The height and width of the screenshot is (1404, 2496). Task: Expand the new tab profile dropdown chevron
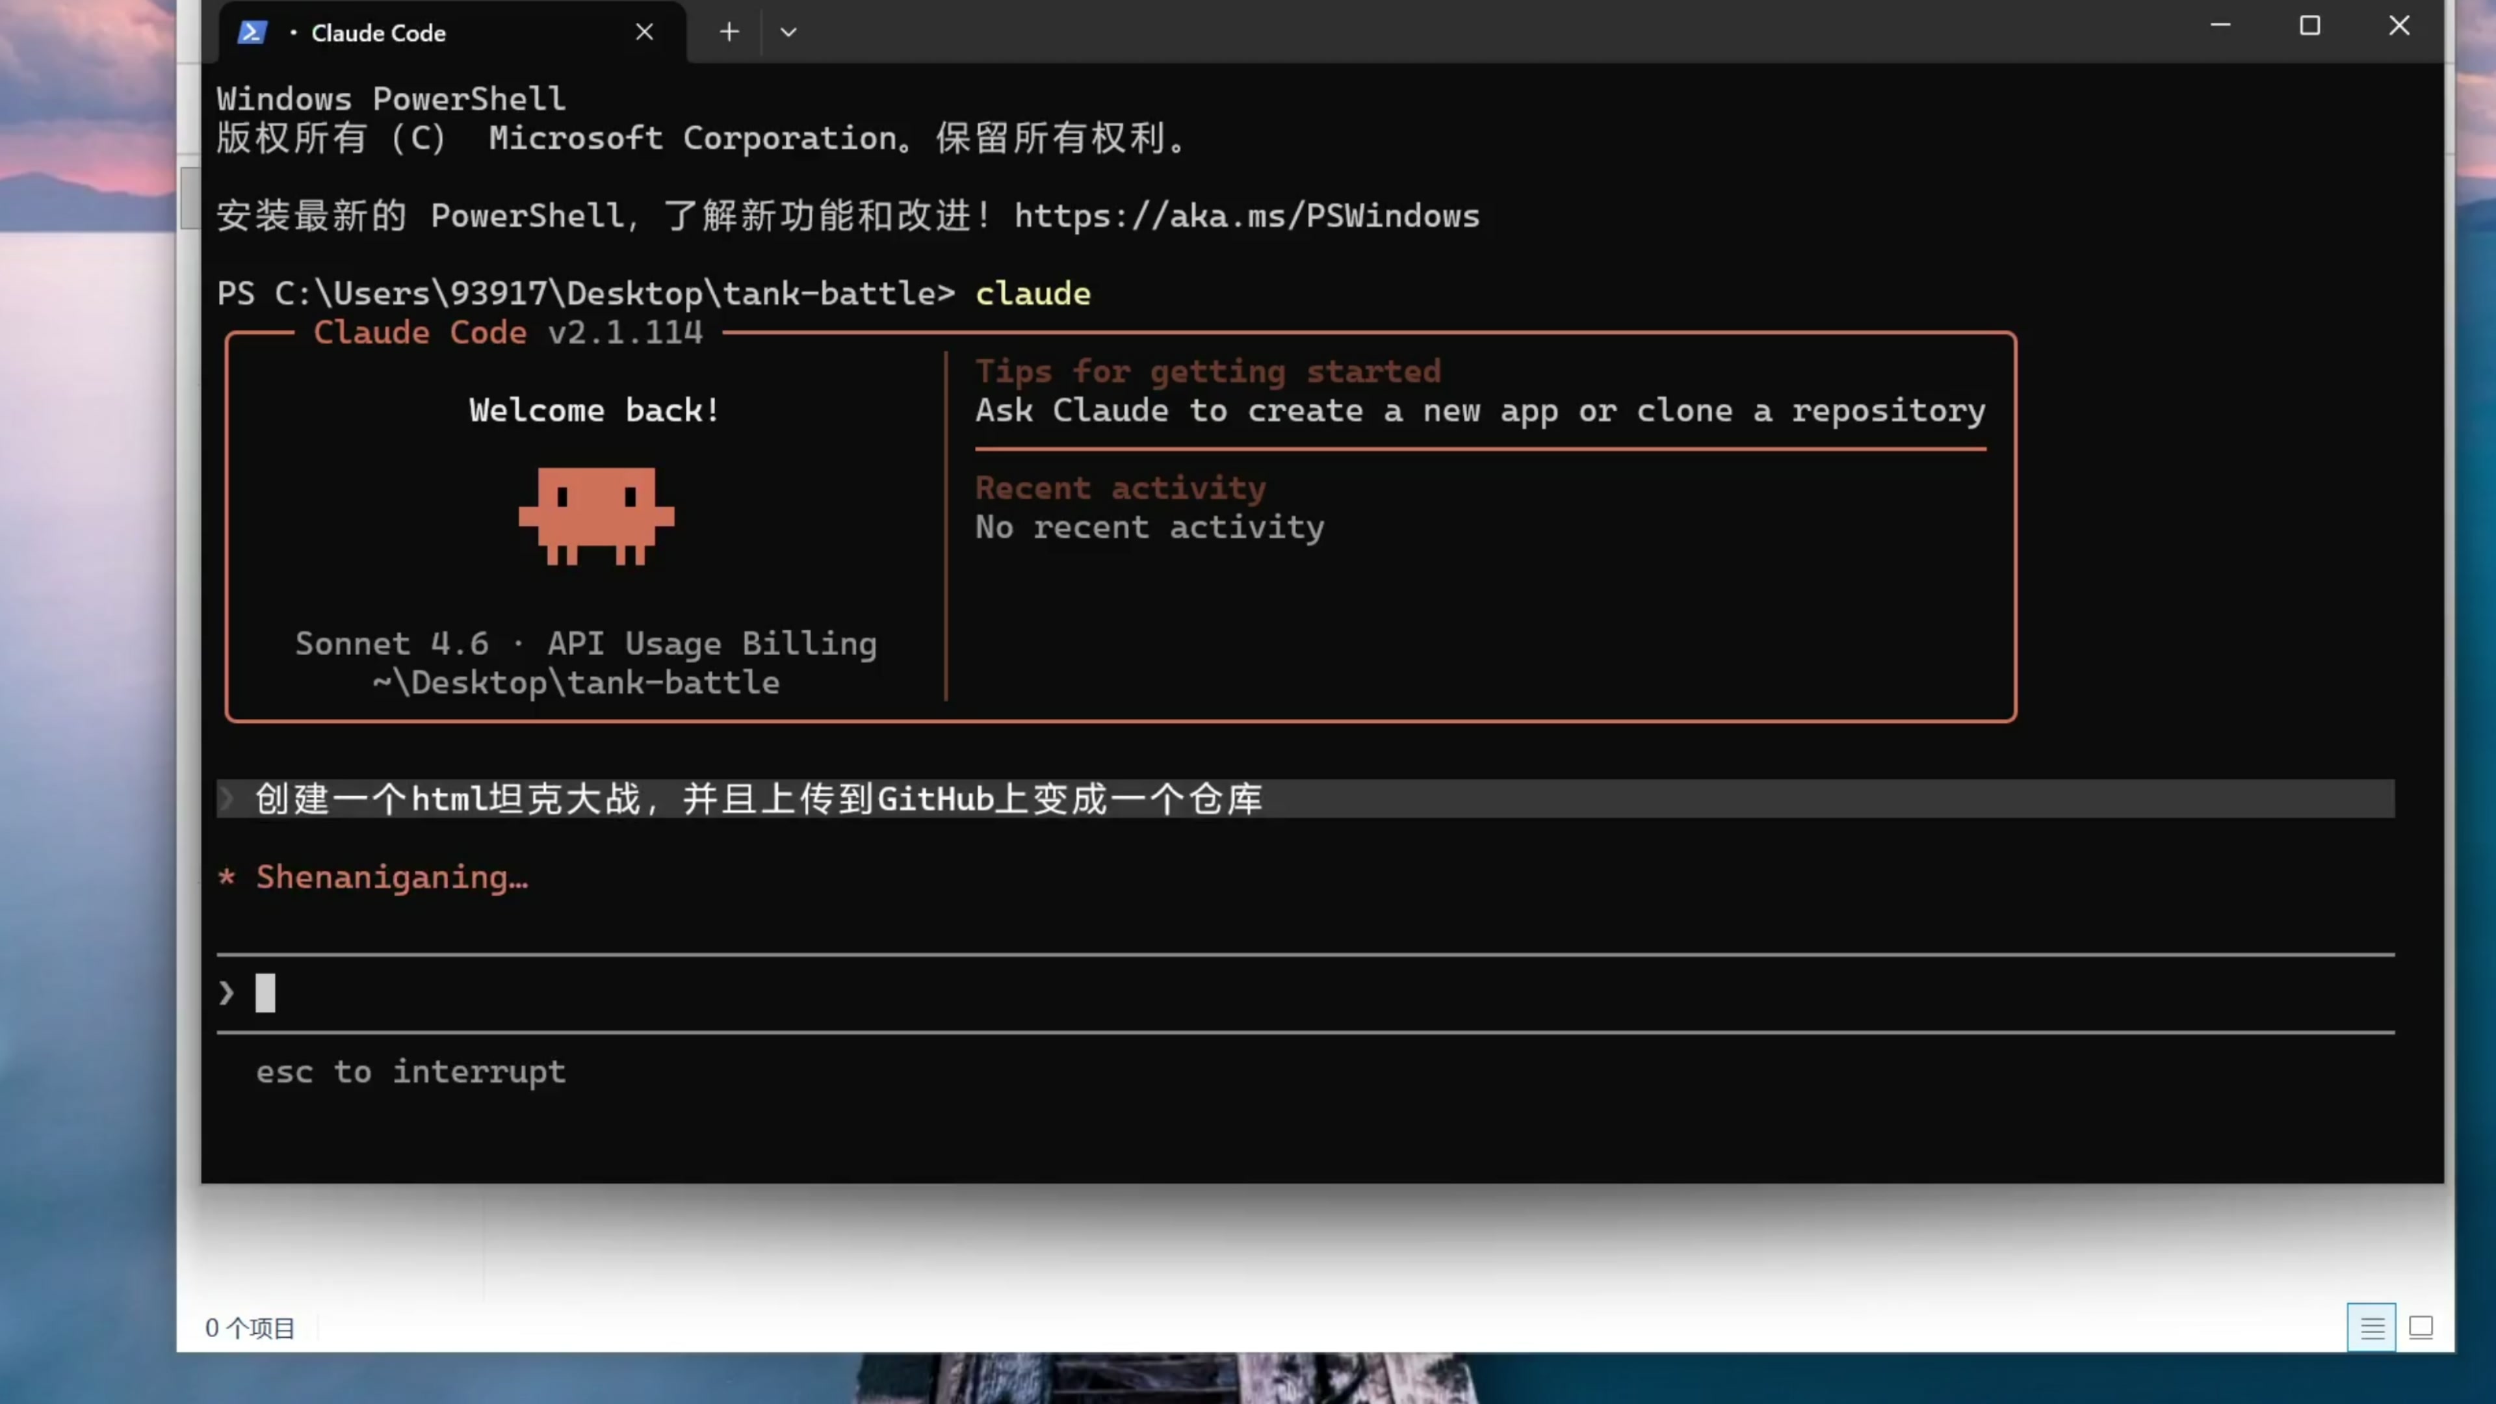point(788,32)
